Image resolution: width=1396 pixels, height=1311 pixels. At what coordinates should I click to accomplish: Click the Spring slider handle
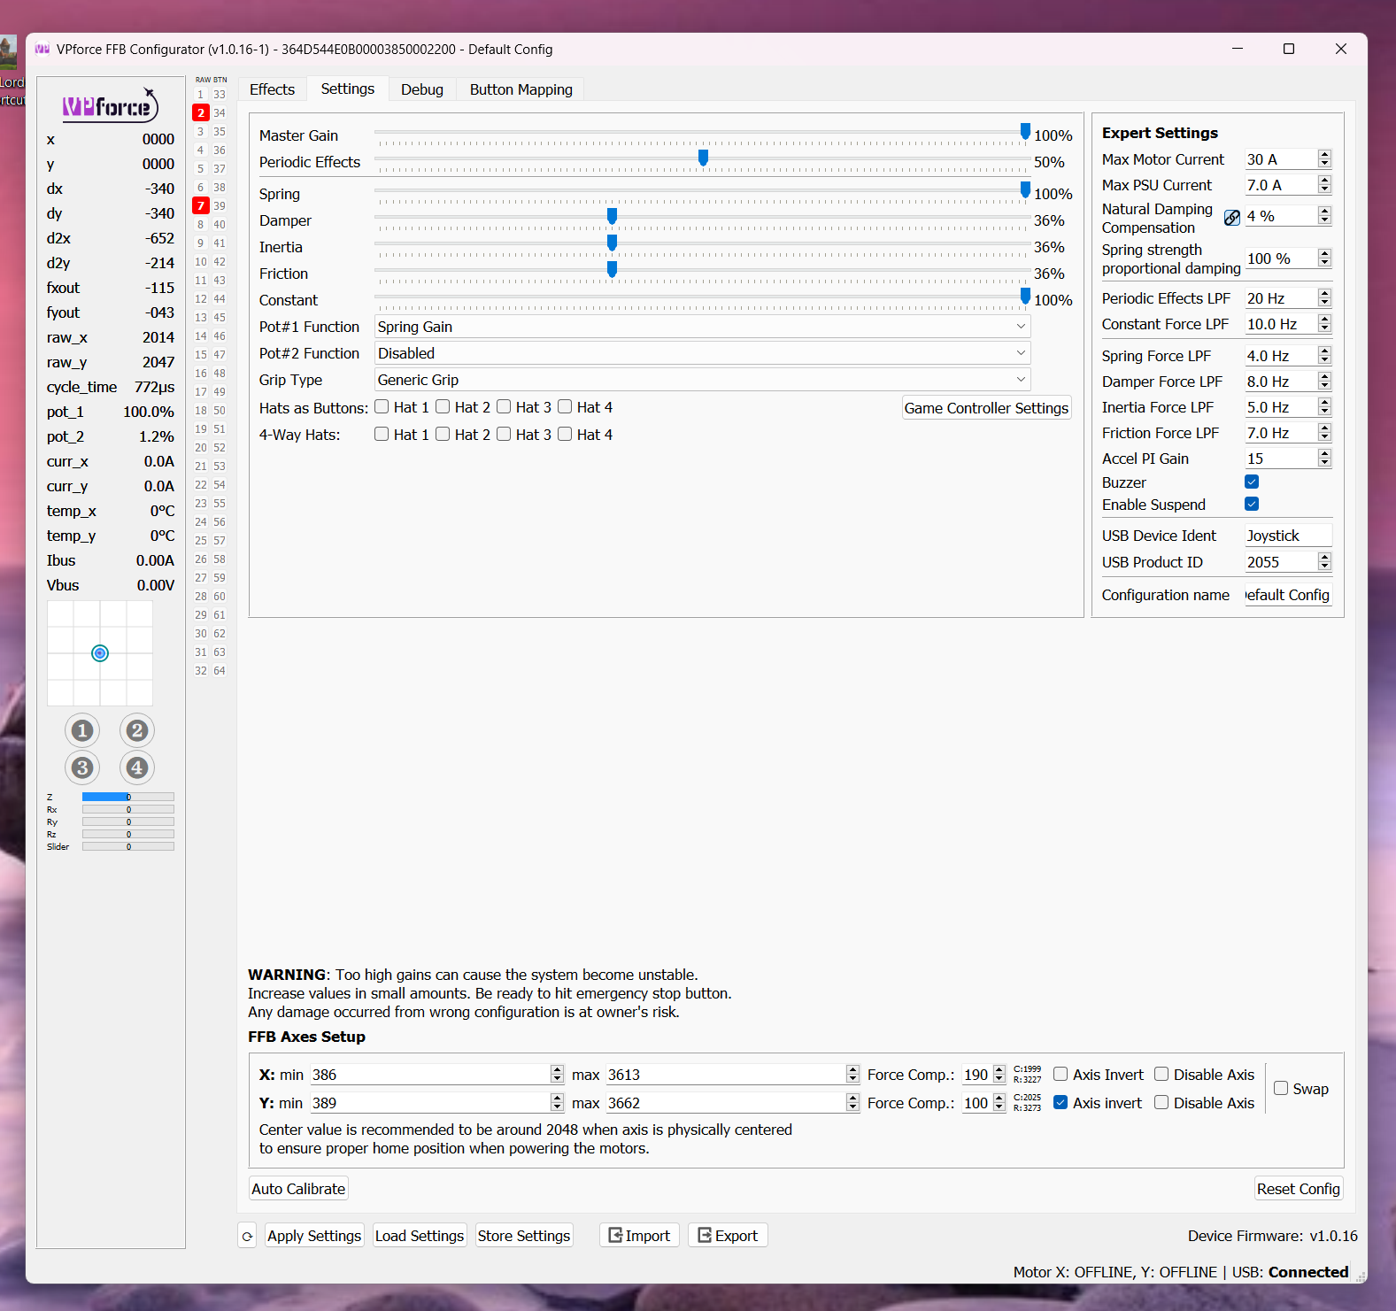[1025, 189]
